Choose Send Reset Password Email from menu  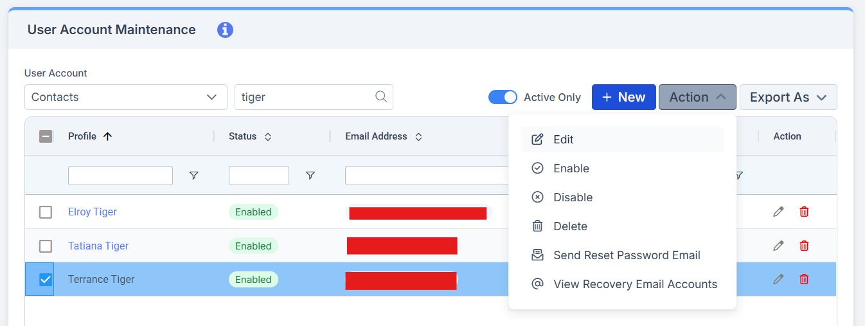tap(626, 255)
